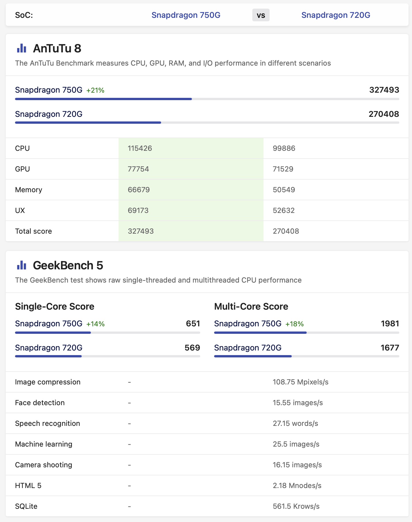
Task: Select the Camera shooting row label
Action: 43,465
